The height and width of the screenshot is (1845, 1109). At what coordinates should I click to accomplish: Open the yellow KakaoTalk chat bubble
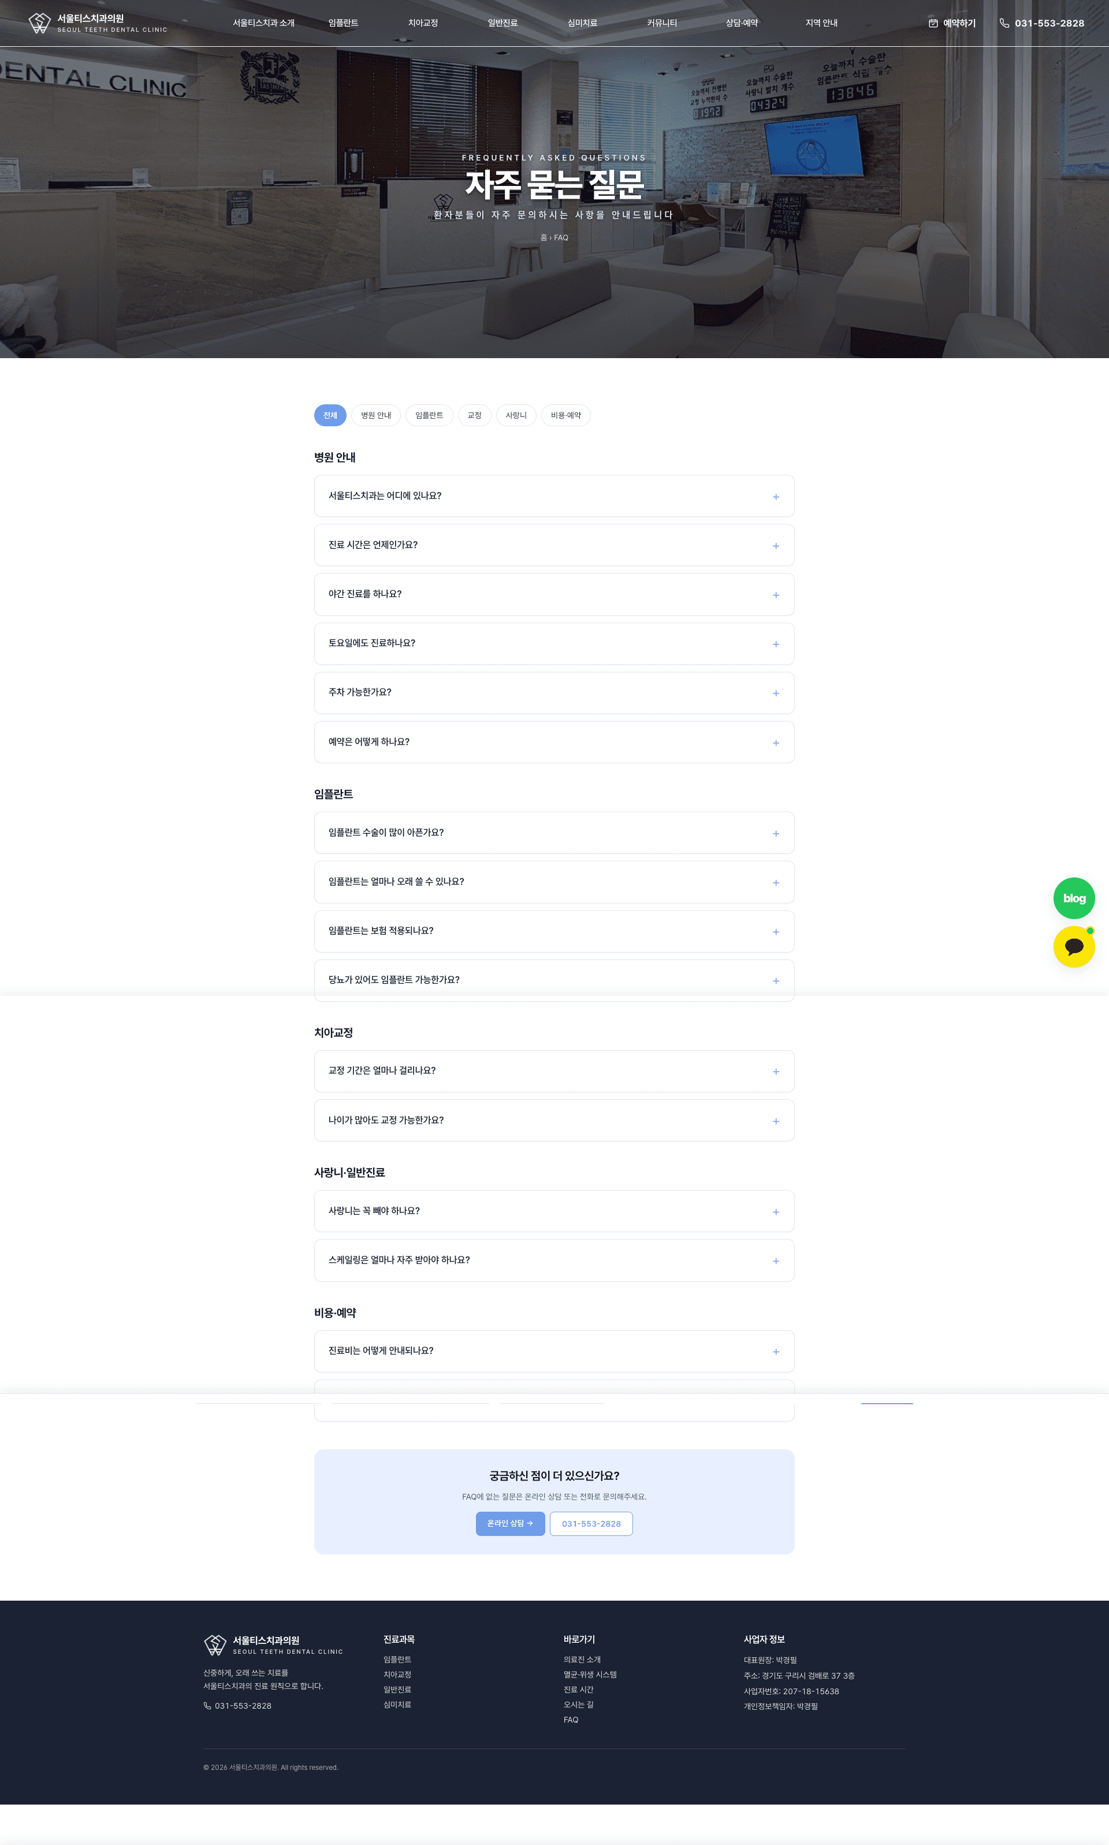1074,947
